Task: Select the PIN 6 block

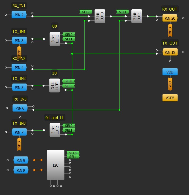Action: pos(20,108)
